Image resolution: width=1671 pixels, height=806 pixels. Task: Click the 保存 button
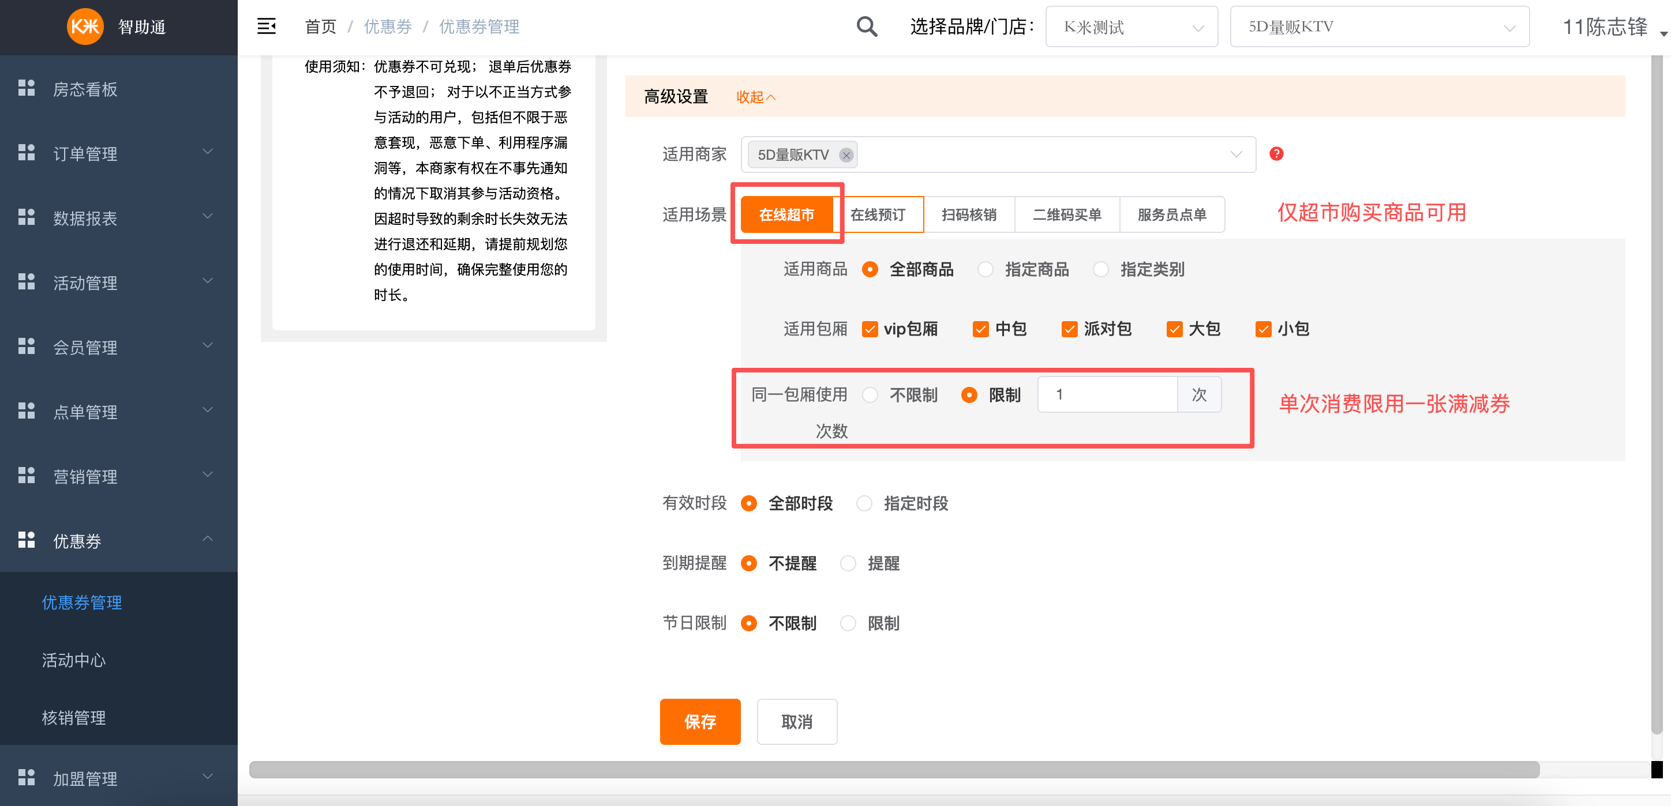[700, 721]
